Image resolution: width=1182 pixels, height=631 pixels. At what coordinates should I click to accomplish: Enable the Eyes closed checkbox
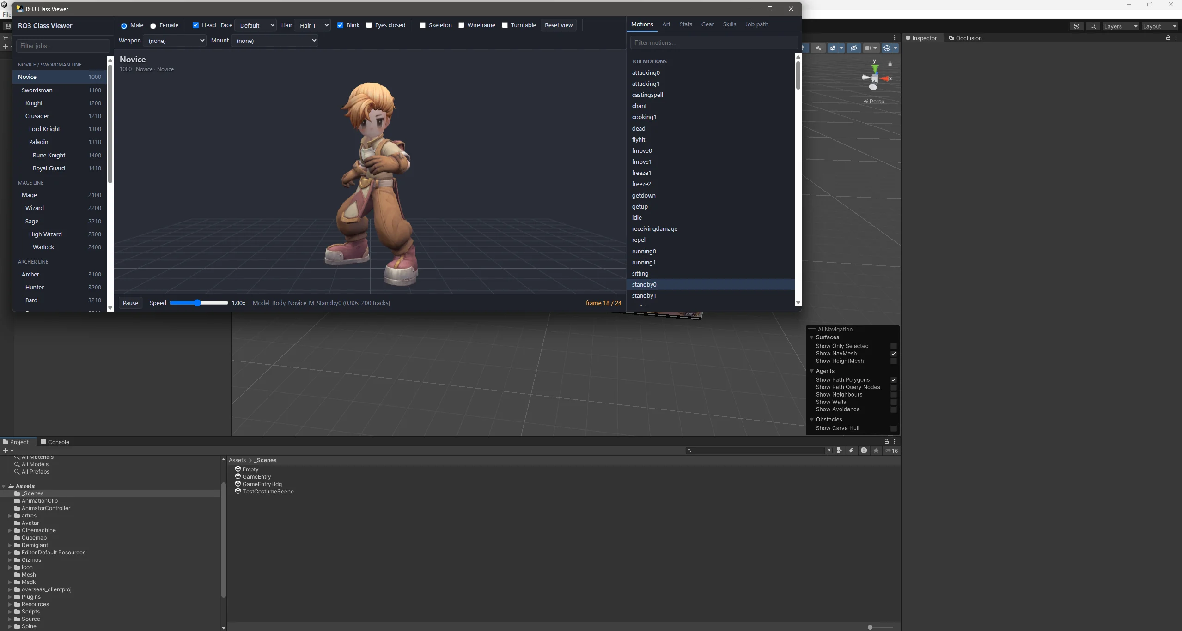coord(369,25)
